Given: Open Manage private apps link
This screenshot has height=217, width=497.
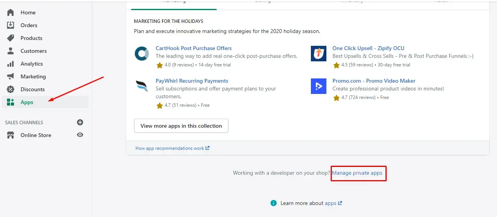Looking at the screenshot, I should (357, 173).
